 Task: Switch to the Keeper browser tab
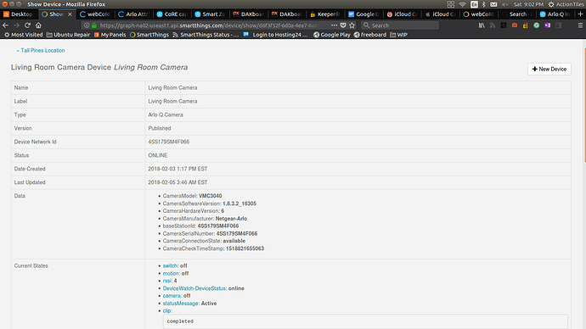325,14
